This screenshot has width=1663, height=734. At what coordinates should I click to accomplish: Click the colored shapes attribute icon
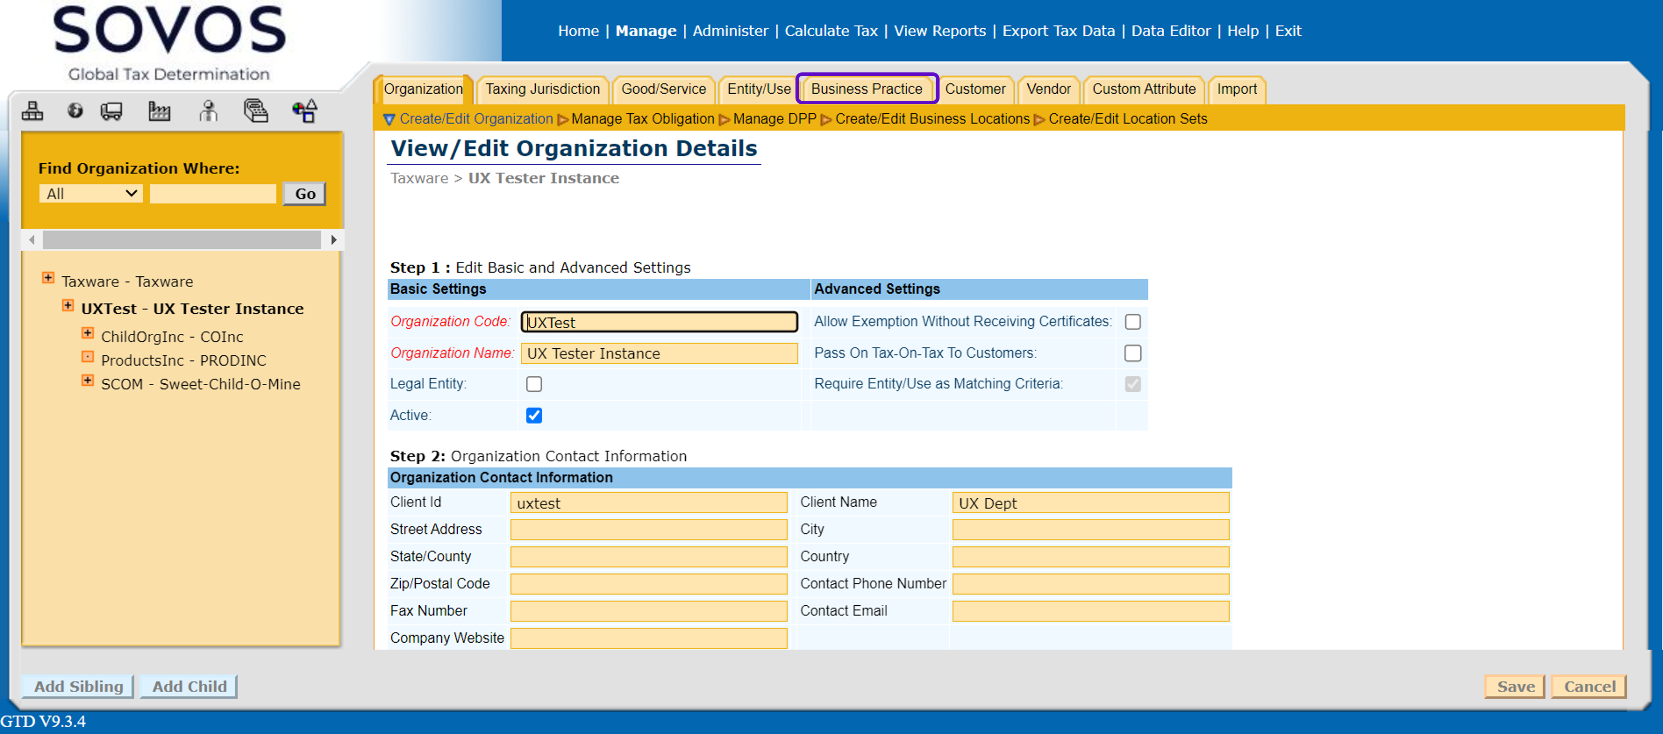(305, 111)
